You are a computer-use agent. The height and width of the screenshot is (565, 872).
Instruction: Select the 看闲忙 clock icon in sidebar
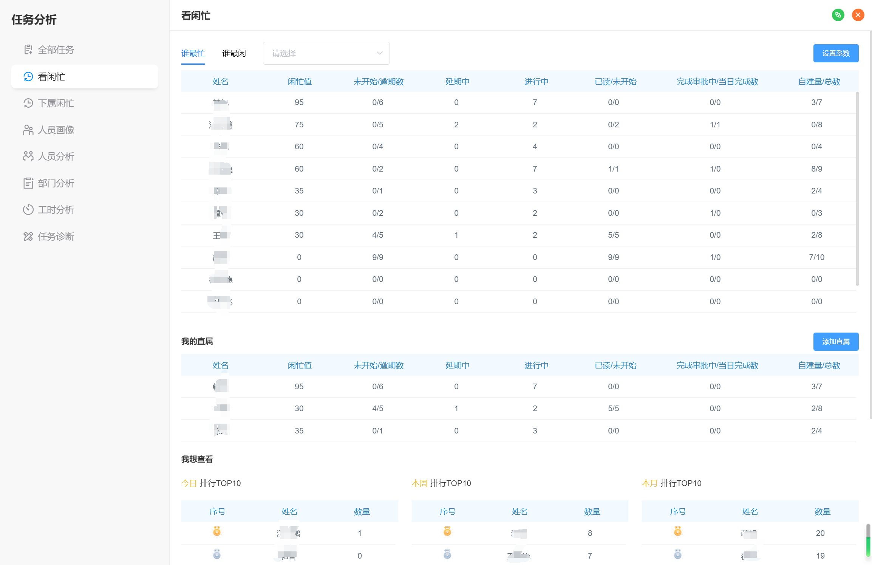[x=28, y=77]
